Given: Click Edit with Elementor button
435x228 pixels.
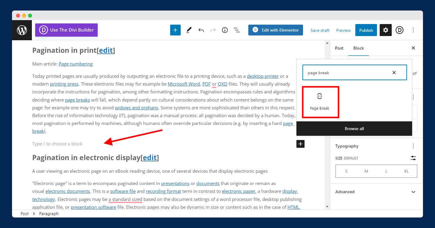Looking at the screenshot, I should click(x=276, y=30).
